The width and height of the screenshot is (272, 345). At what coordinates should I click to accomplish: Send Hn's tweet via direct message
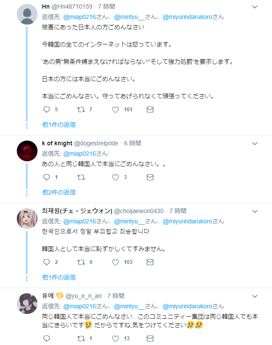pyautogui.click(x=150, y=110)
